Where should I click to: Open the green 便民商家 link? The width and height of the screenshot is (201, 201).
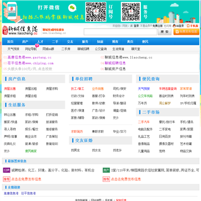tap(31, 151)
